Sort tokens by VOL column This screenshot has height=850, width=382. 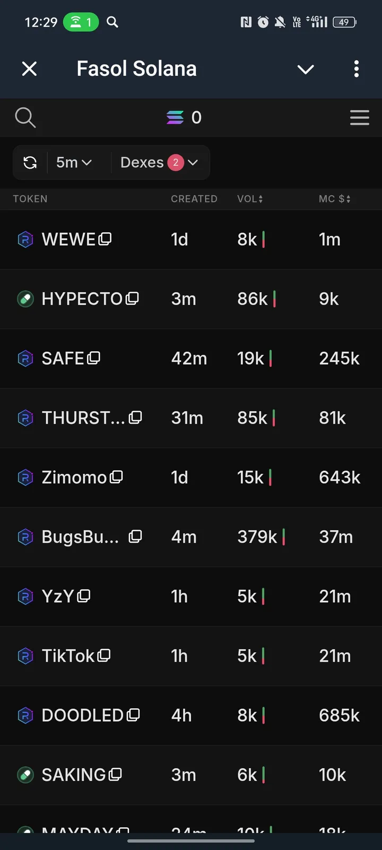(250, 199)
